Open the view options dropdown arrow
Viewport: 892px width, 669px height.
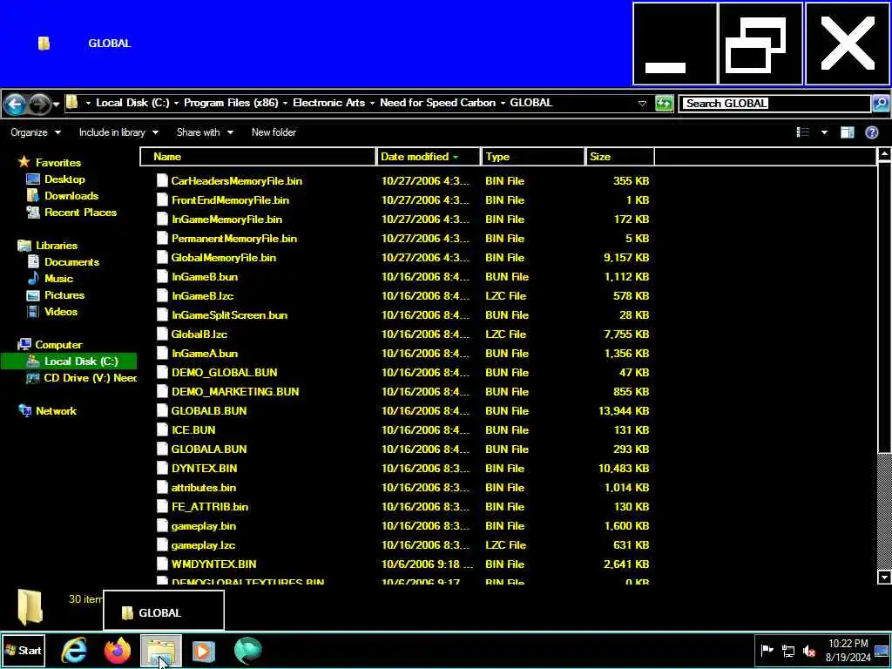point(824,132)
